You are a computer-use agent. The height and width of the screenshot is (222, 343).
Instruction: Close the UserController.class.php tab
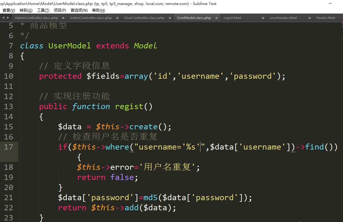pos(170,18)
